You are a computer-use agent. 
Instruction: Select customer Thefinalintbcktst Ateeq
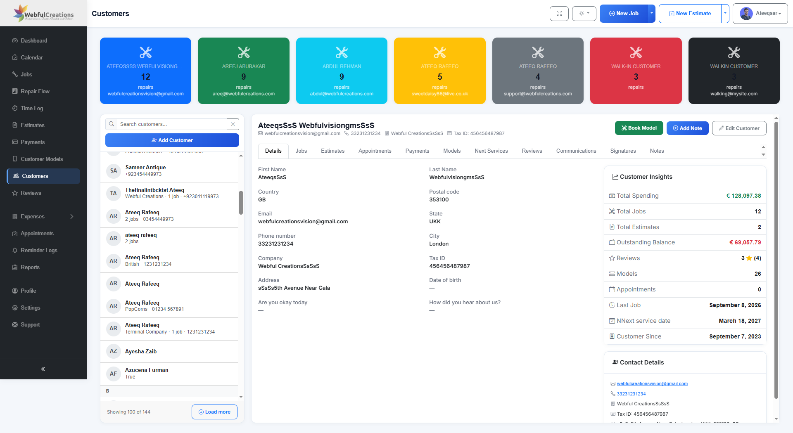169,193
